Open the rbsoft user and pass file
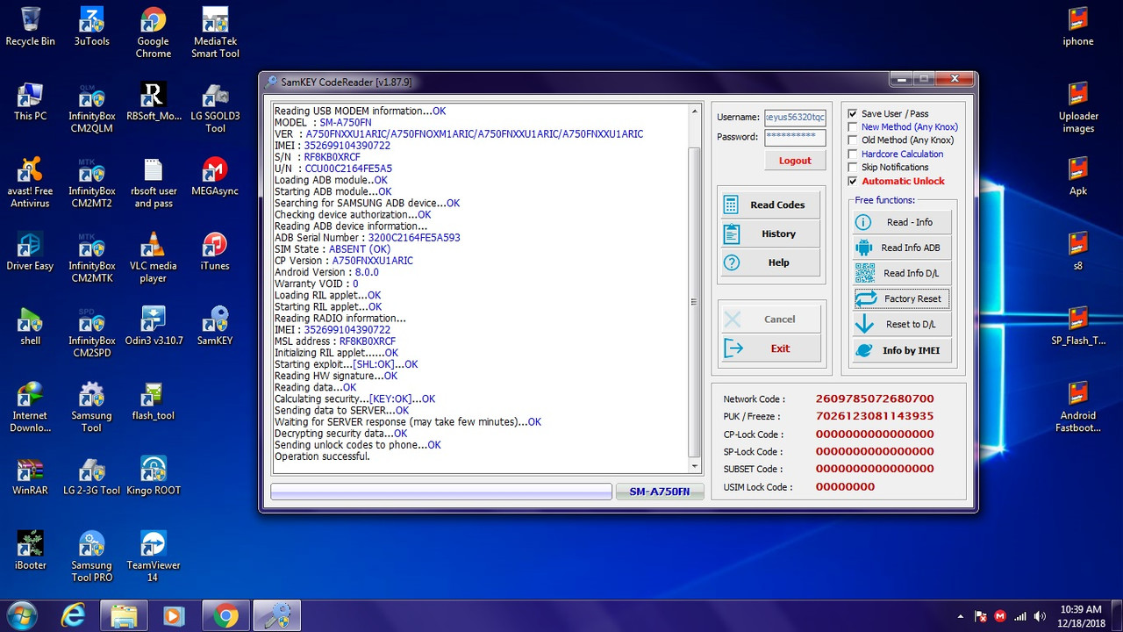 pyautogui.click(x=153, y=183)
